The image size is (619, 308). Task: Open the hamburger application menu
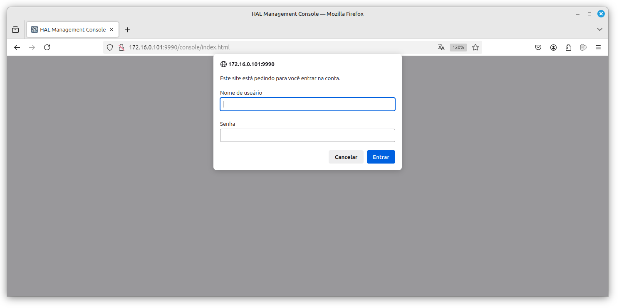click(x=598, y=47)
